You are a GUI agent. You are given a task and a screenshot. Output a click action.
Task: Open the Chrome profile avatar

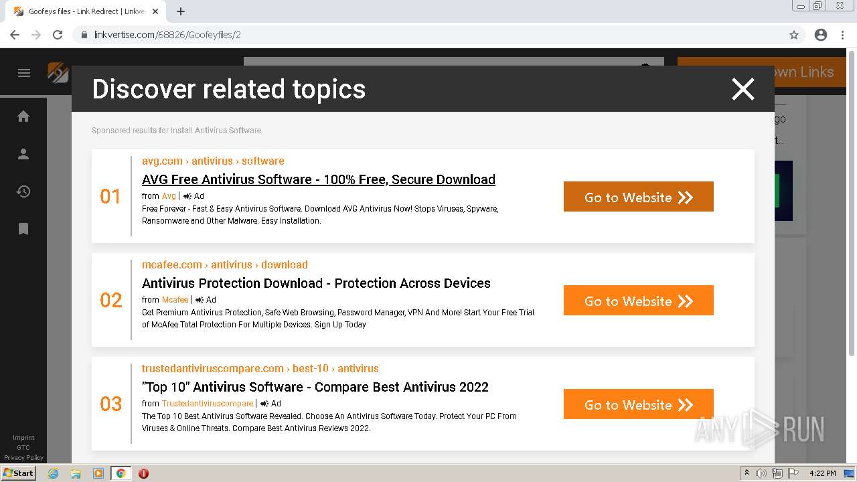pyautogui.click(x=821, y=35)
